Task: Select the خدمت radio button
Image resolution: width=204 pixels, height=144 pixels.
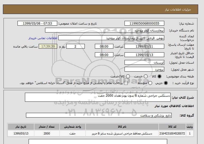Action: [x=146, y=76]
